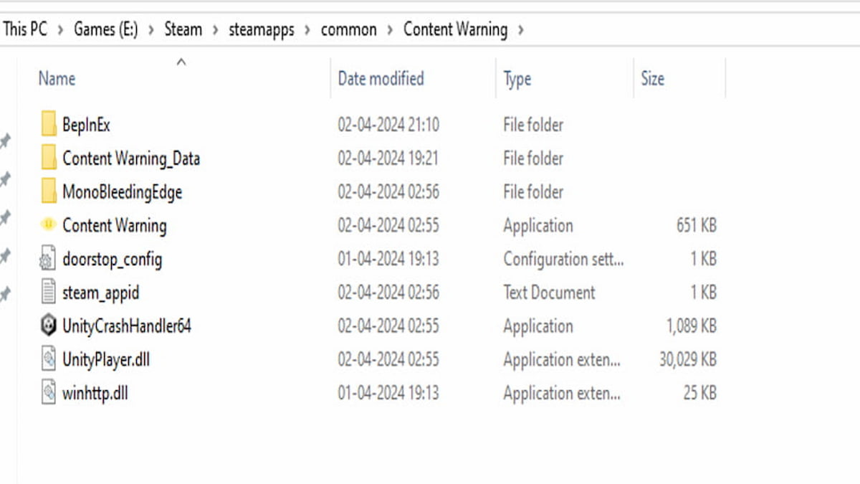Image resolution: width=860 pixels, height=484 pixels.
Task: Click the UnityPlayer.dll file icon
Action: pos(48,359)
